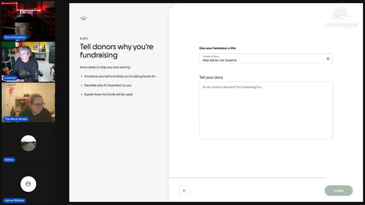
Task: Click James Webbe's default avatar icon
Action: coord(28,184)
